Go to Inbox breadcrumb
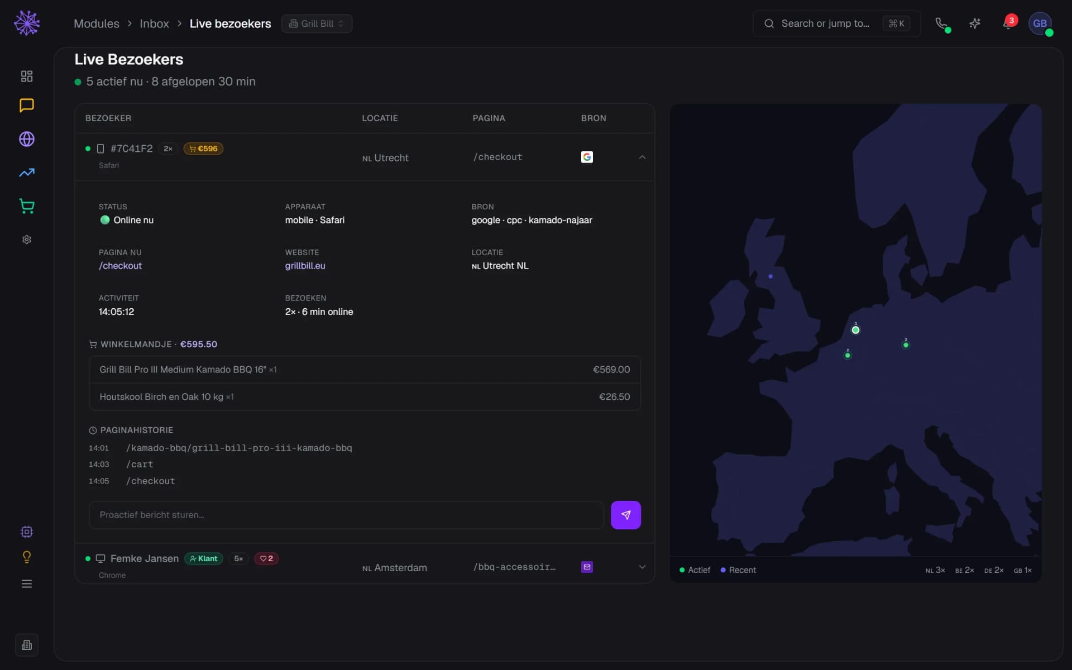This screenshot has height=670, width=1072. (x=154, y=23)
